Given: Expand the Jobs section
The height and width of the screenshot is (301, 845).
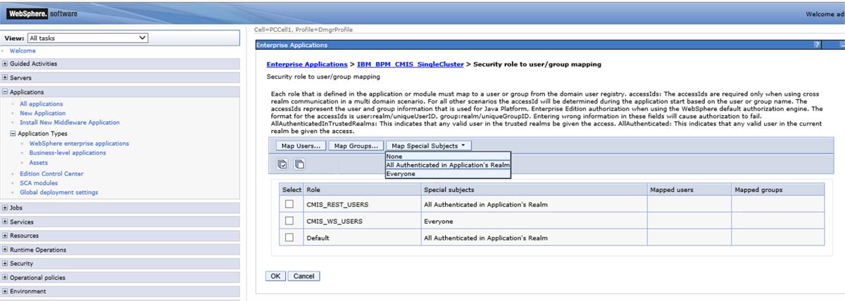Looking at the screenshot, I should 6,208.
